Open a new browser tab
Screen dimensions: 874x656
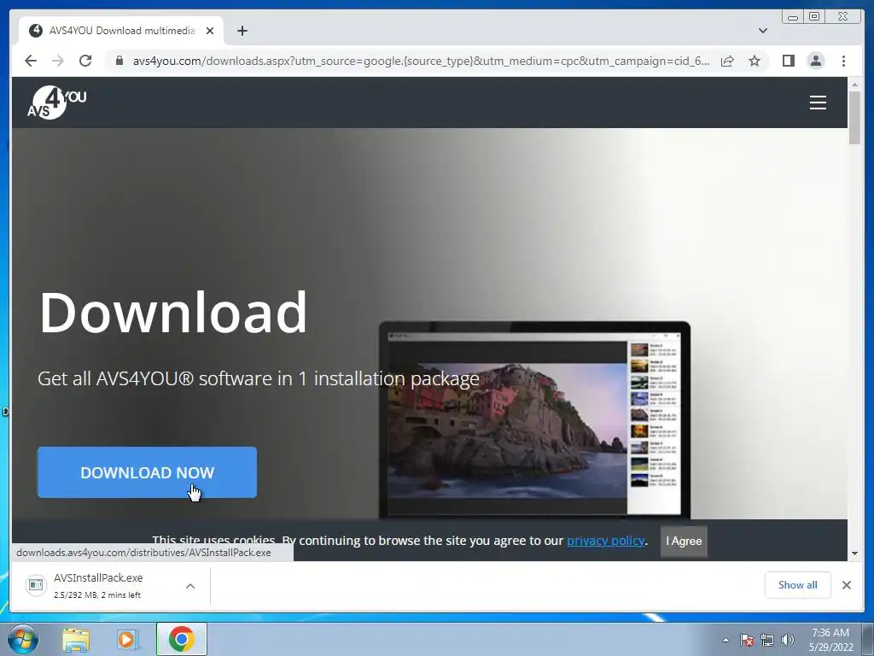click(242, 31)
